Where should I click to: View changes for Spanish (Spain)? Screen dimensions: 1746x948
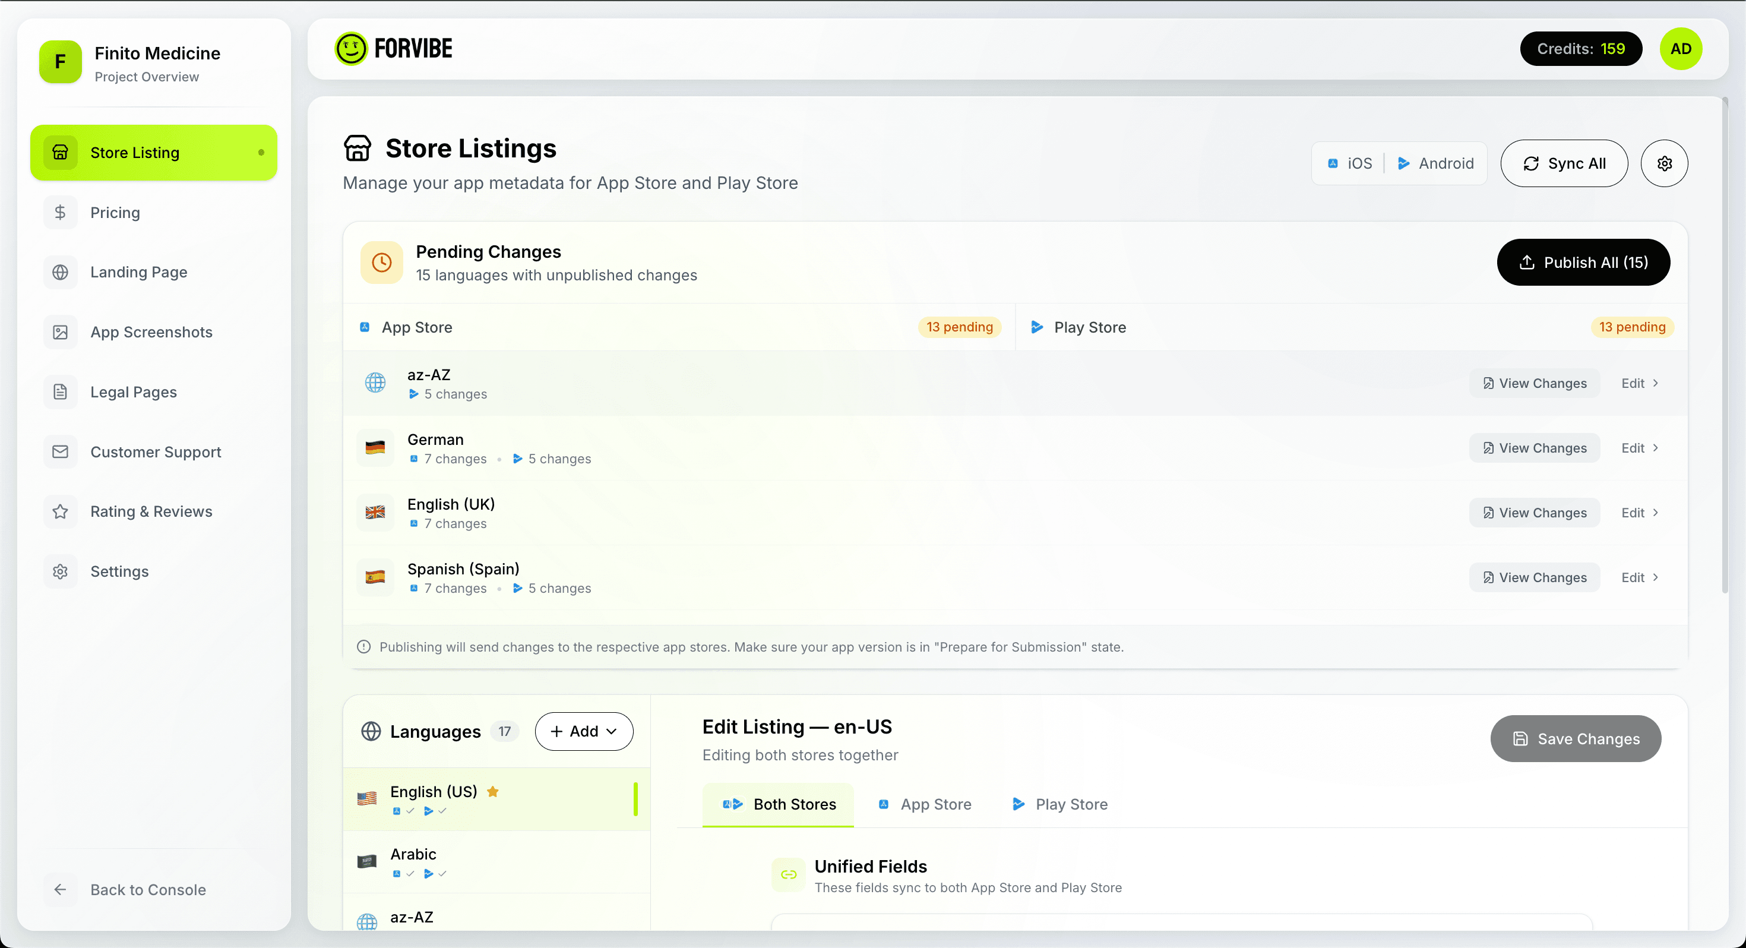1534,576
